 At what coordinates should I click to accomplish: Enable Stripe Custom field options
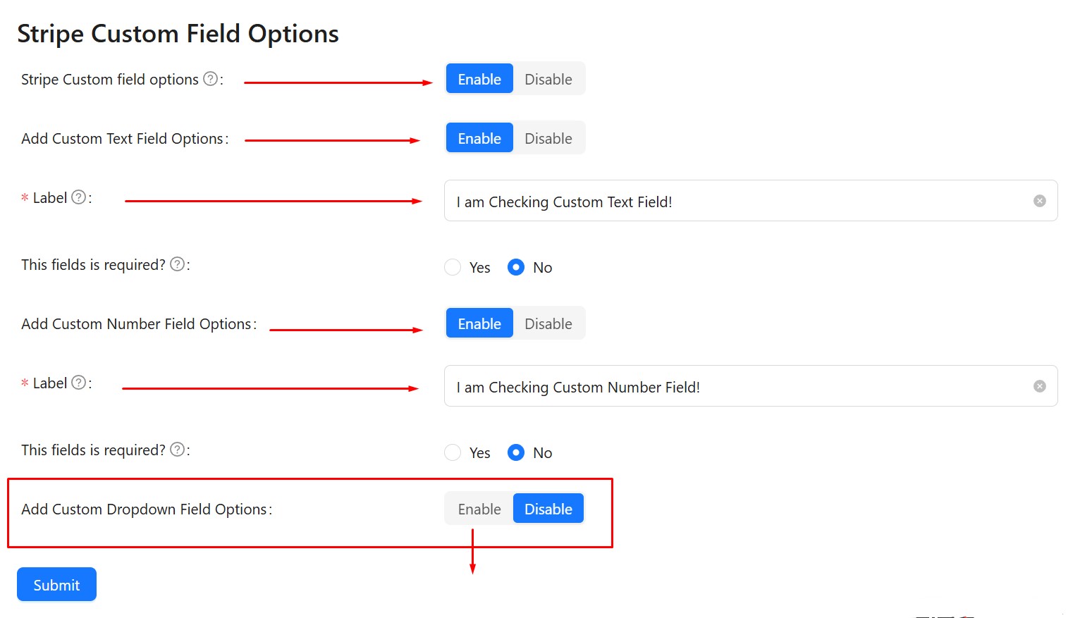pos(479,79)
